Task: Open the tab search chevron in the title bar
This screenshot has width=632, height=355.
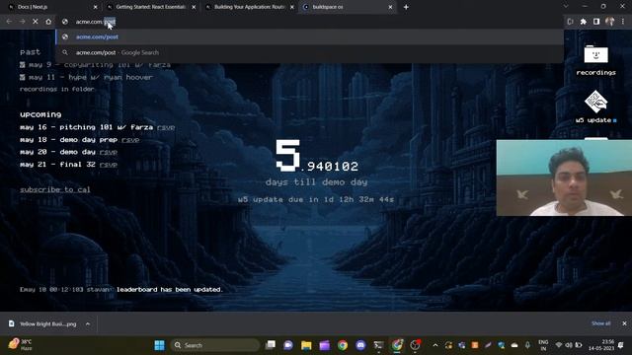Action: (x=566, y=7)
